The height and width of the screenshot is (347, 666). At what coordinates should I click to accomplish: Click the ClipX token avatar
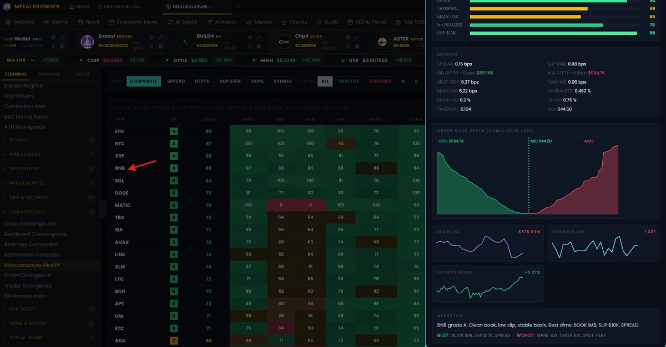[284, 42]
